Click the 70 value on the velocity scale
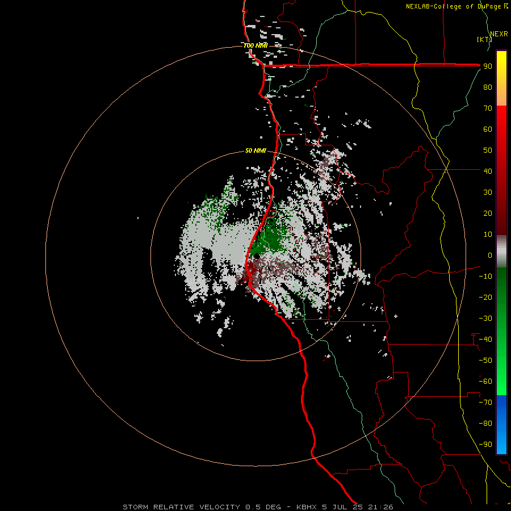Screen dimensions: 511x511 (x=488, y=108)
